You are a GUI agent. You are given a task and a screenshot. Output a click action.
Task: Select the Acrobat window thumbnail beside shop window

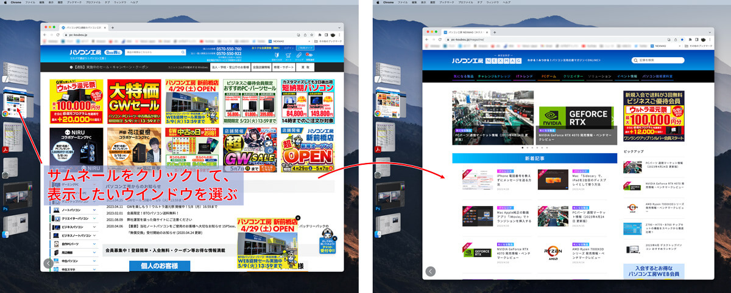[x=13, y=137]
